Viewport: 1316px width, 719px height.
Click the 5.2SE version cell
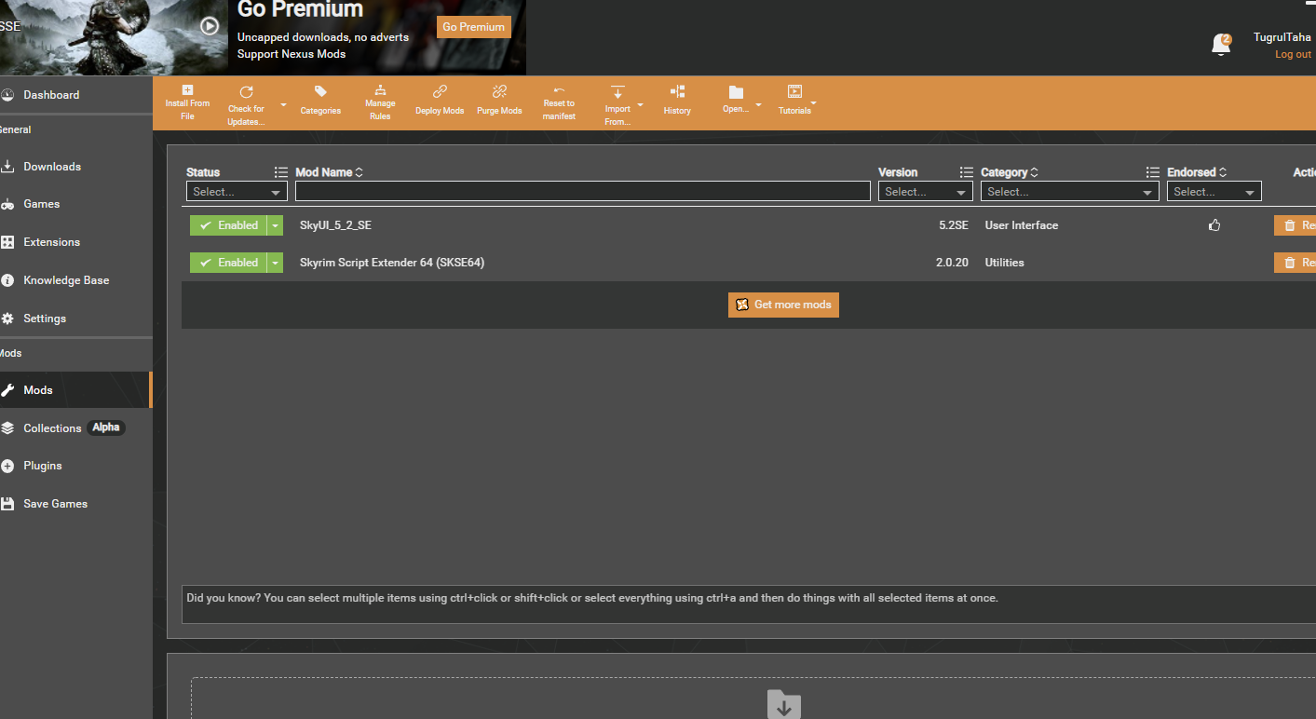click(954, 225)
